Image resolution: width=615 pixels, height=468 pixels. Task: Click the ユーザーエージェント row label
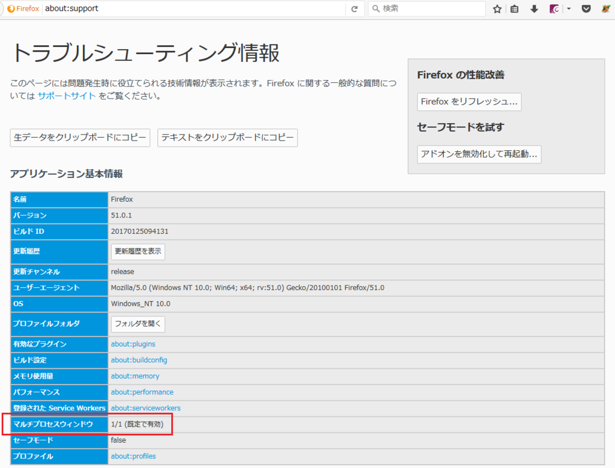46,288
